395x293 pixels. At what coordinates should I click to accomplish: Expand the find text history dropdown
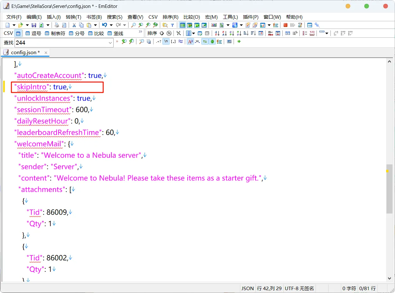110,42
